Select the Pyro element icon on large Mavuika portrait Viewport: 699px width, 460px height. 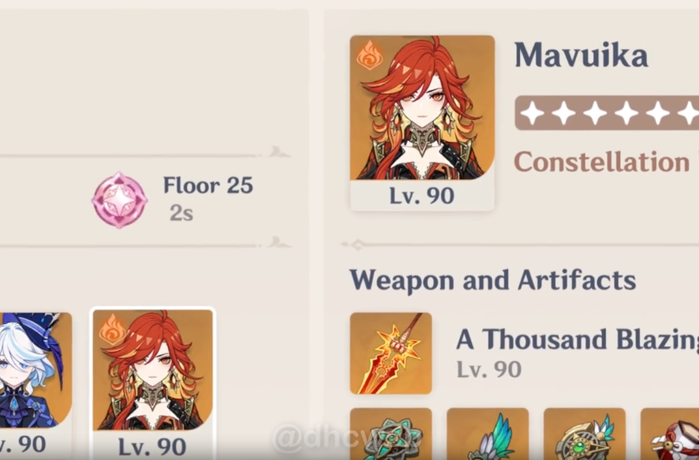(369, 55)
